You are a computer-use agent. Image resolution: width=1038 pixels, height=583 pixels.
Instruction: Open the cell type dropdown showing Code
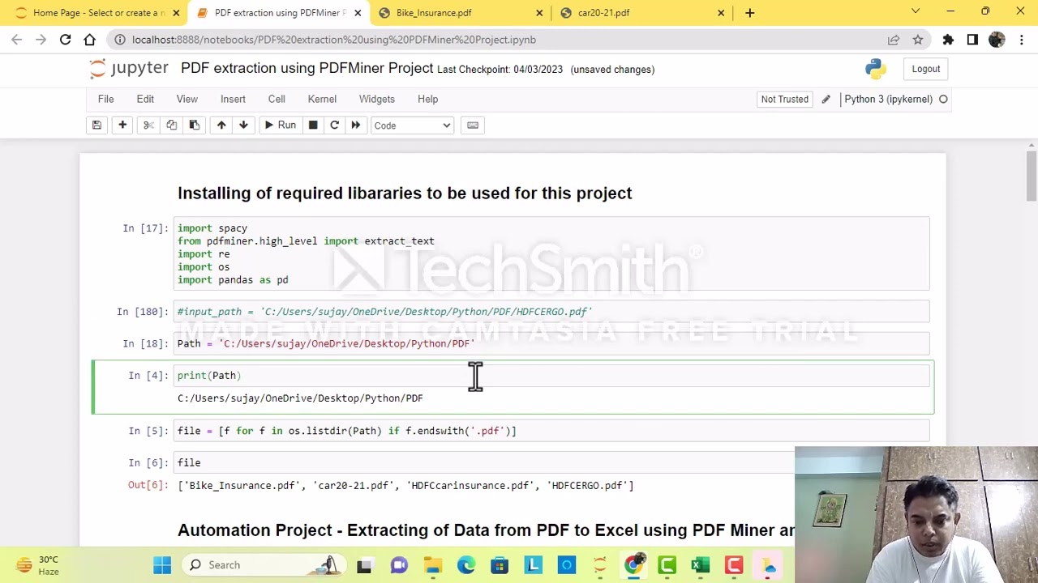pyautogui.click(x=412, y=126)
